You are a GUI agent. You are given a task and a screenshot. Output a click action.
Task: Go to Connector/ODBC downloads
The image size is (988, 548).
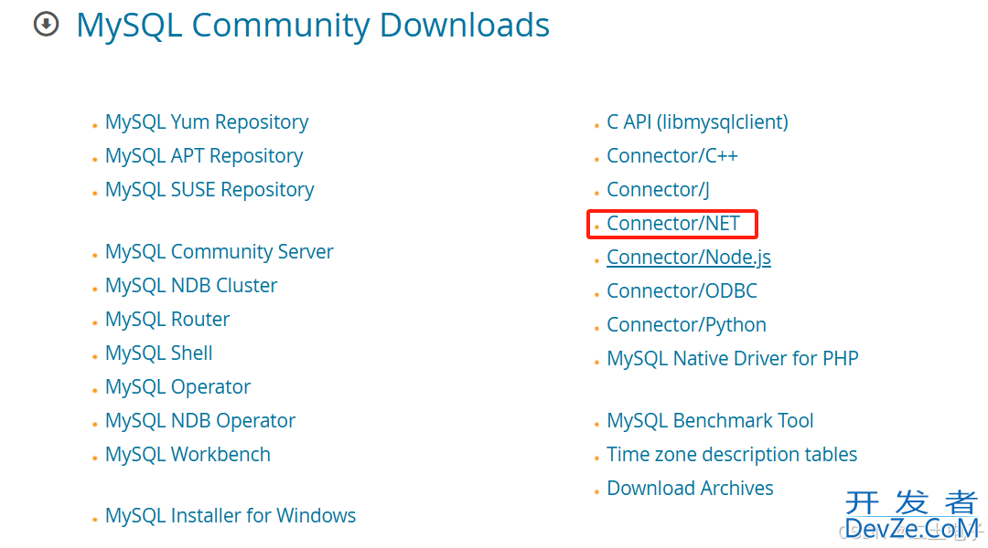coord(682,291)
